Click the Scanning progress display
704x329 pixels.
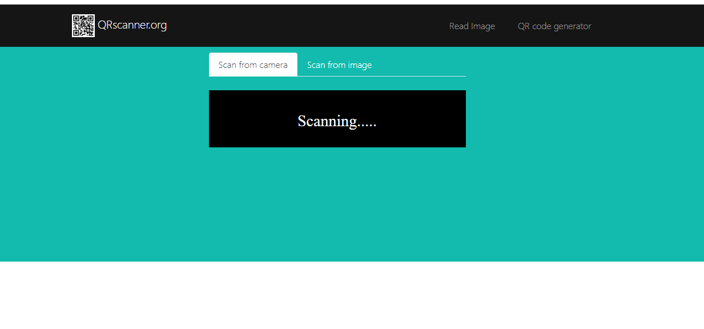coord(337,121)
